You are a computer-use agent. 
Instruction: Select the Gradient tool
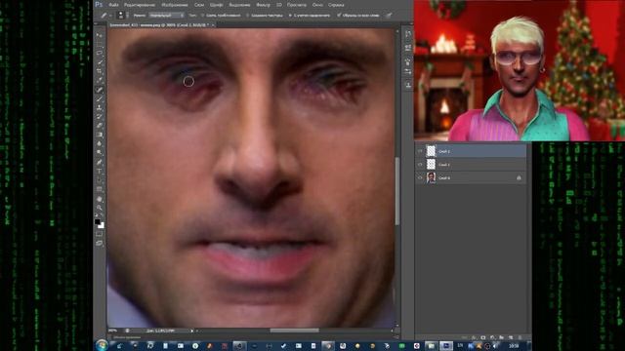tap(100, 135)
